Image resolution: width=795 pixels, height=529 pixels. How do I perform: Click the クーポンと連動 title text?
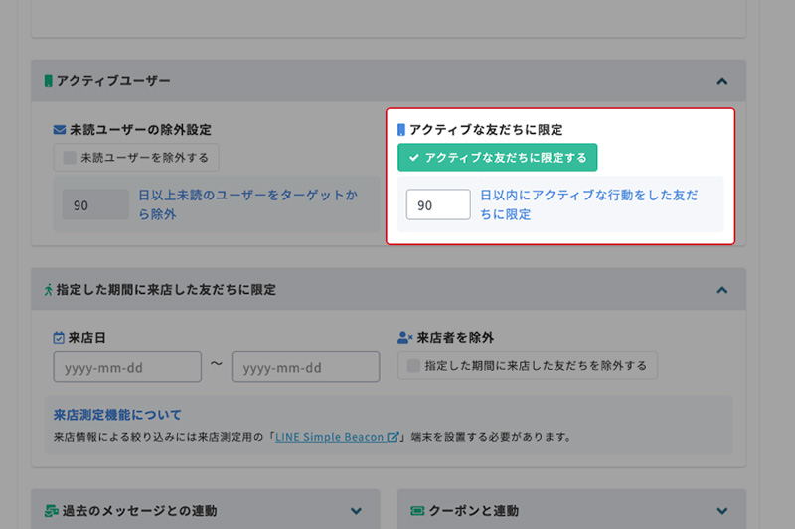(474, 511)
